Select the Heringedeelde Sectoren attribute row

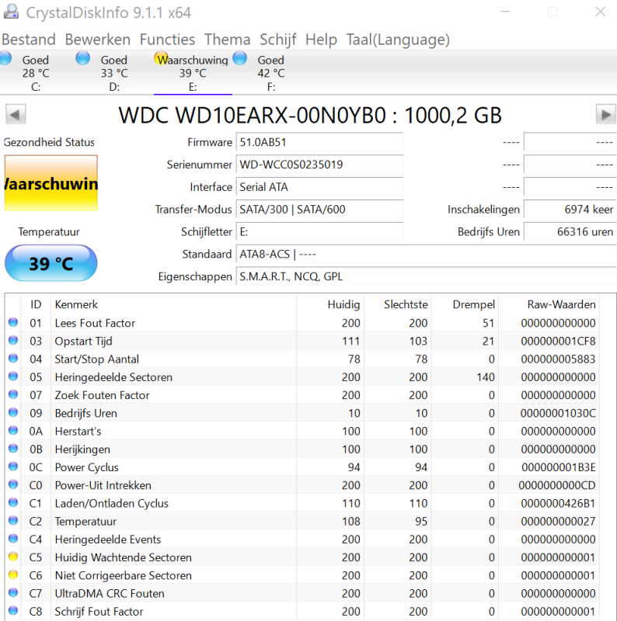(113, 377)
